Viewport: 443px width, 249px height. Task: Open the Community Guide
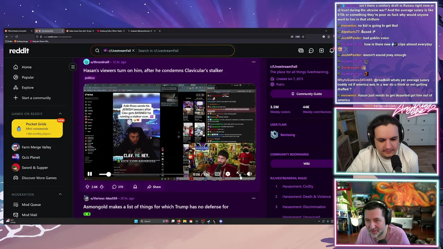pyautogui.click(x=307, y=94)
